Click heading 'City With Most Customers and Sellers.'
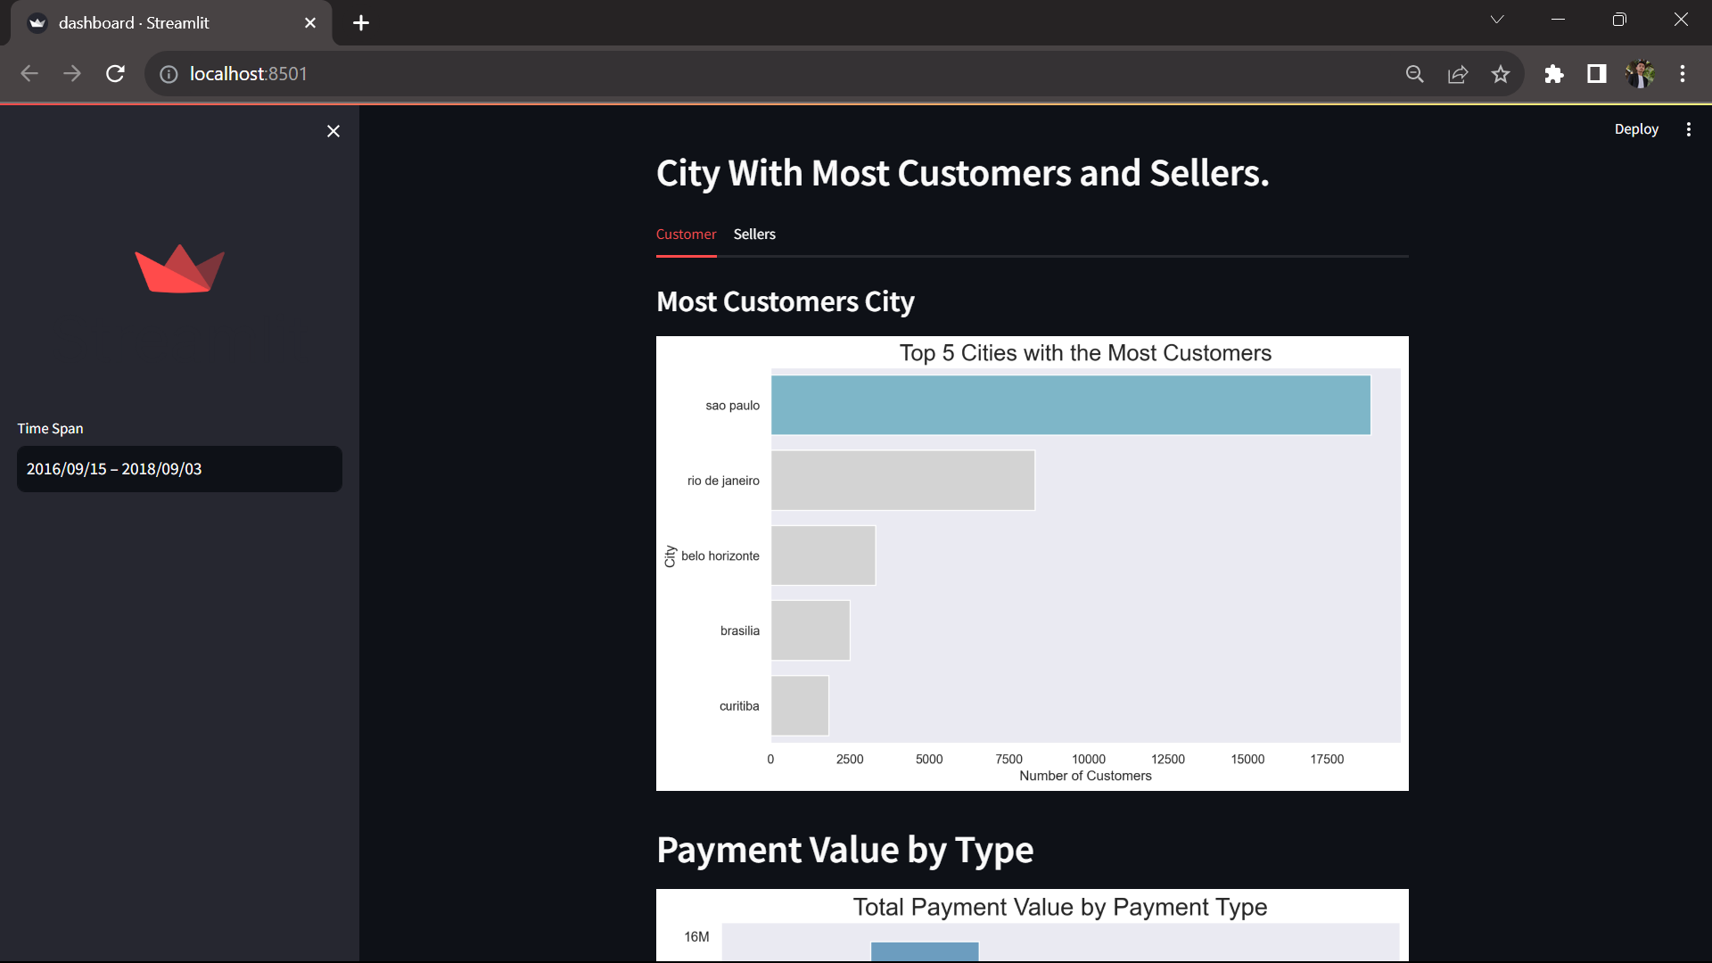Viewport: 1712px width, 963px height. click(x=962, y=173)
